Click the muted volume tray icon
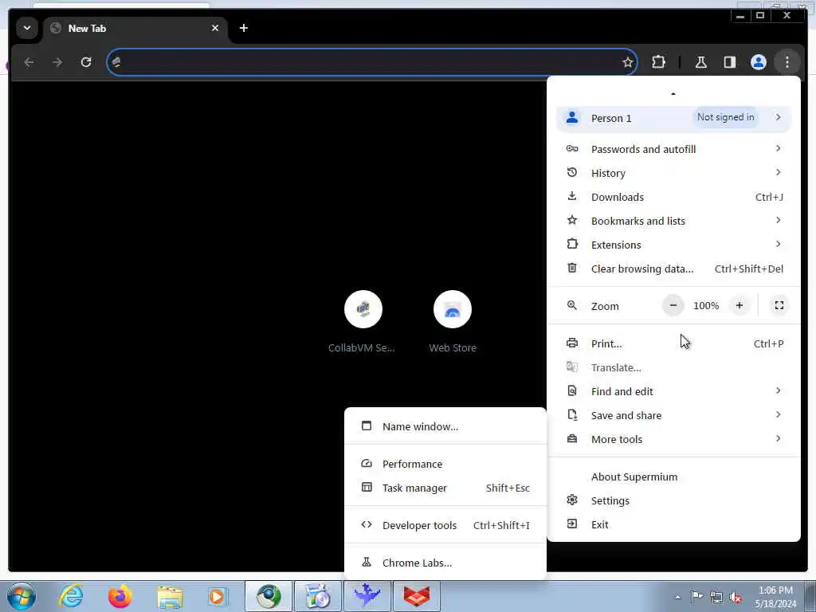 click(x=736, y=597)
